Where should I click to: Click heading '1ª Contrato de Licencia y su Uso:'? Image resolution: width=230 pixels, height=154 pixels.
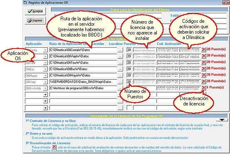point(51,121)
